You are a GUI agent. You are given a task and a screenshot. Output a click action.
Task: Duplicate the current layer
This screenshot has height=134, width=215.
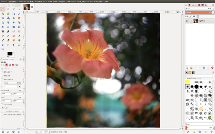[204, 68]
